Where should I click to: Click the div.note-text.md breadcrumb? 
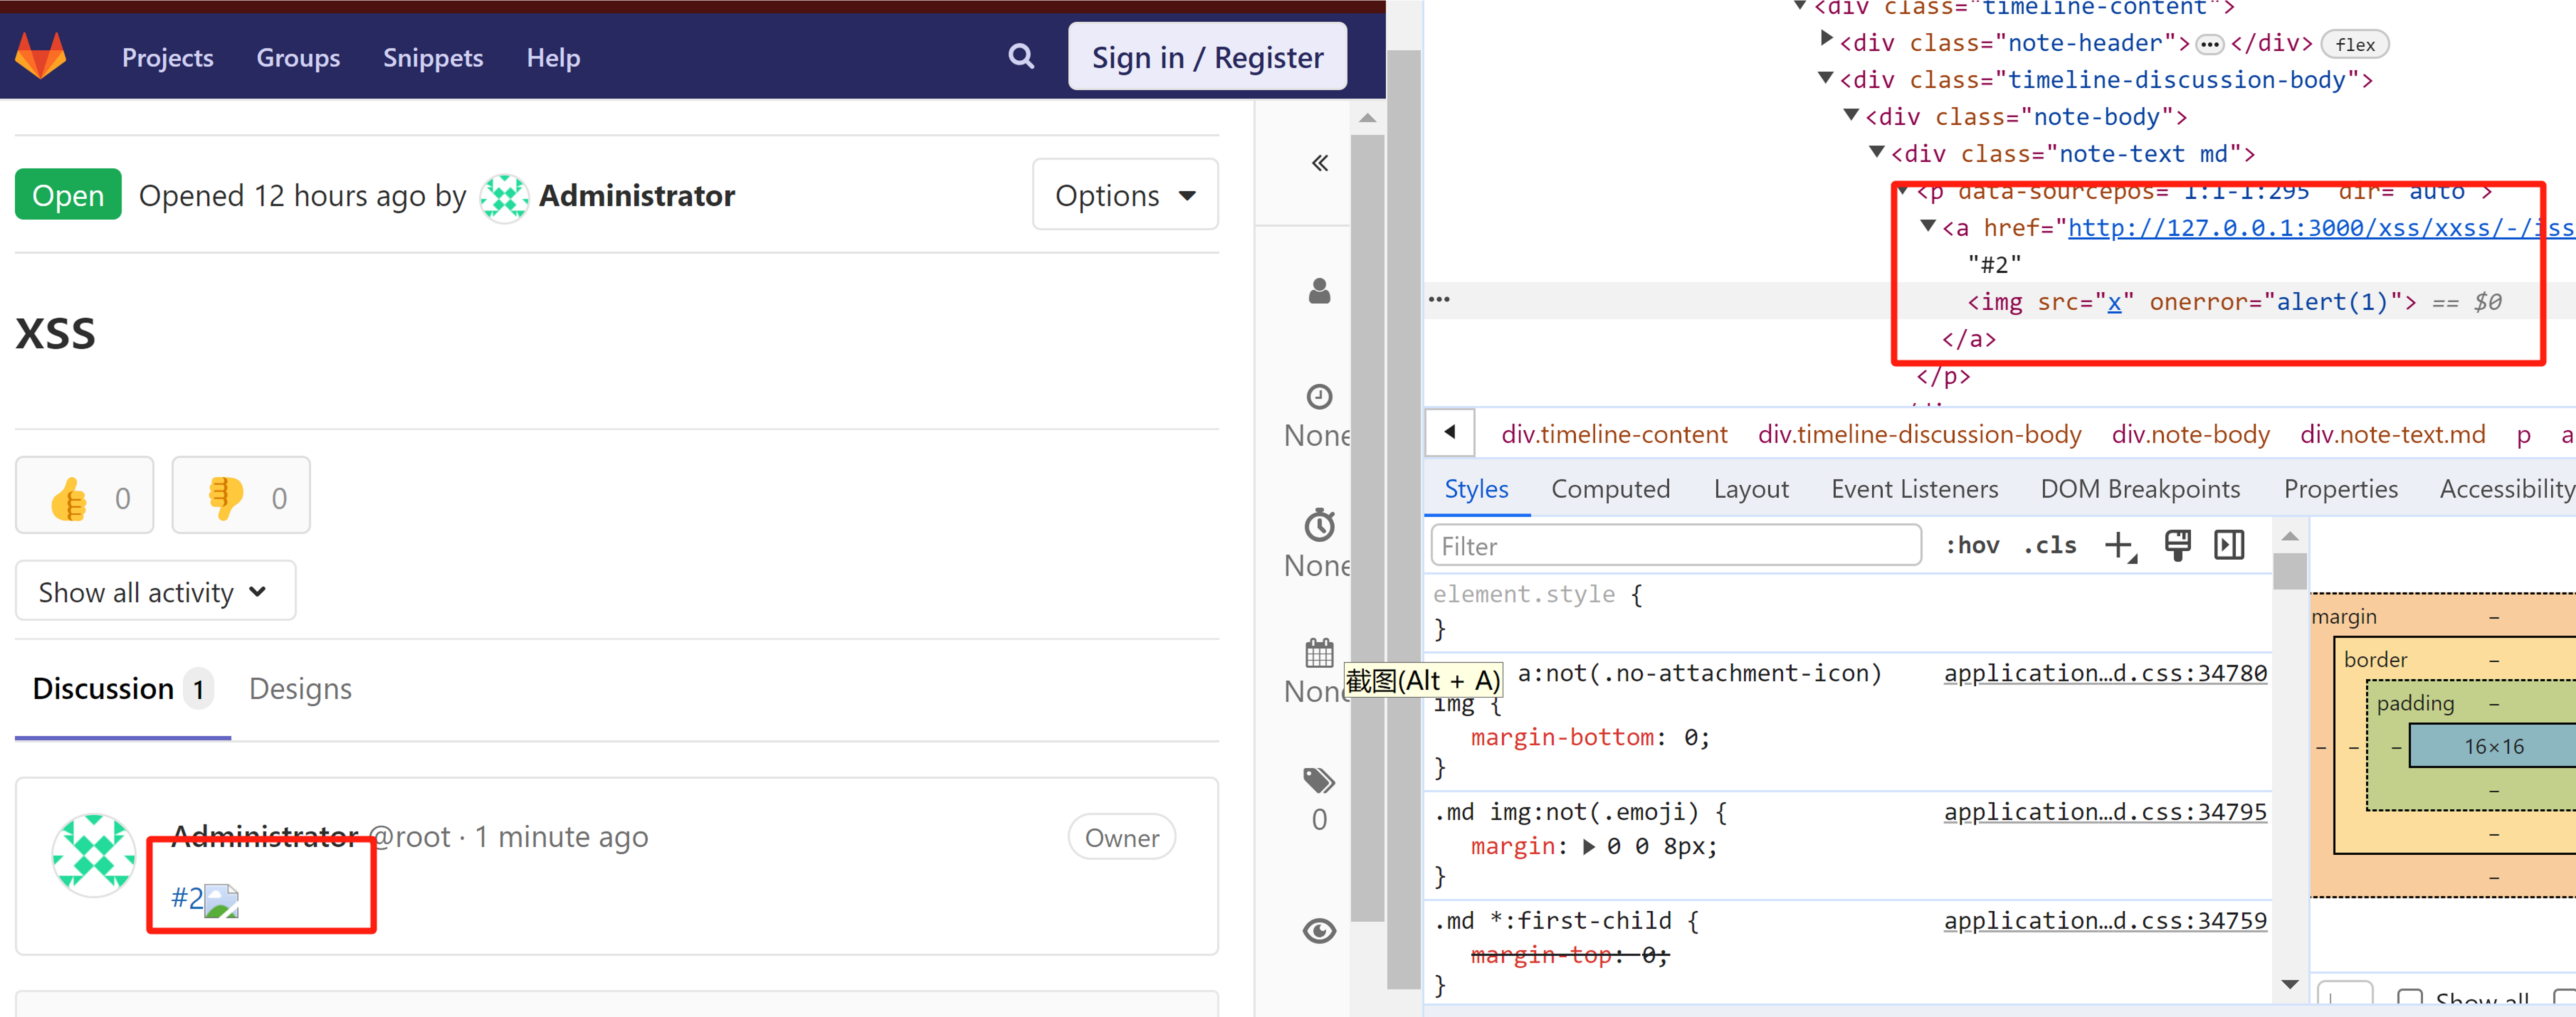pos(2392,434)
